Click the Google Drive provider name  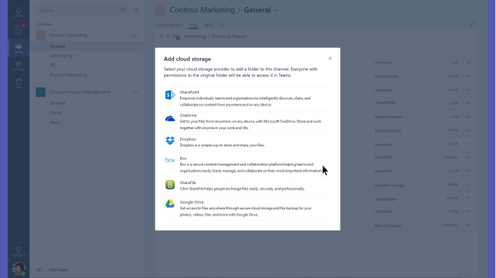(192, 202)
